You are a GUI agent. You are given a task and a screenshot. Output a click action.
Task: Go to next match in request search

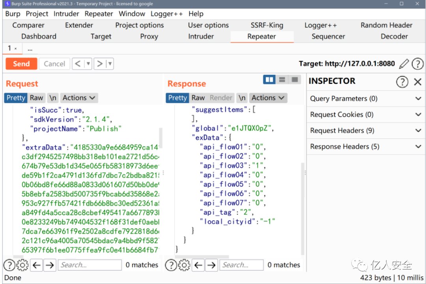point(50,265)
